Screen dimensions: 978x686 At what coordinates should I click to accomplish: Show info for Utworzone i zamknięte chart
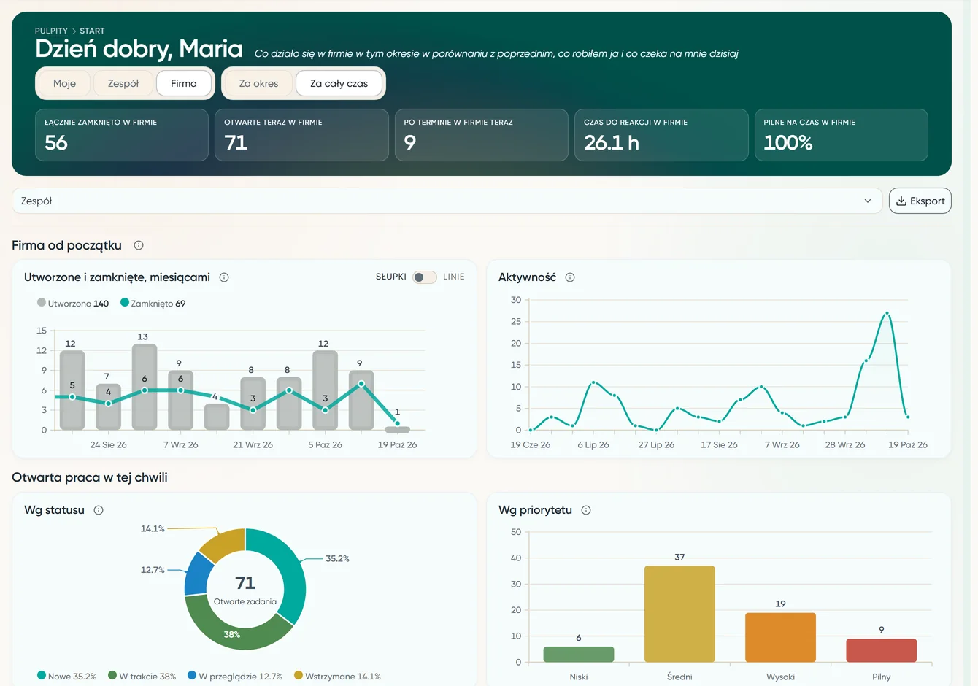[224, 277]
